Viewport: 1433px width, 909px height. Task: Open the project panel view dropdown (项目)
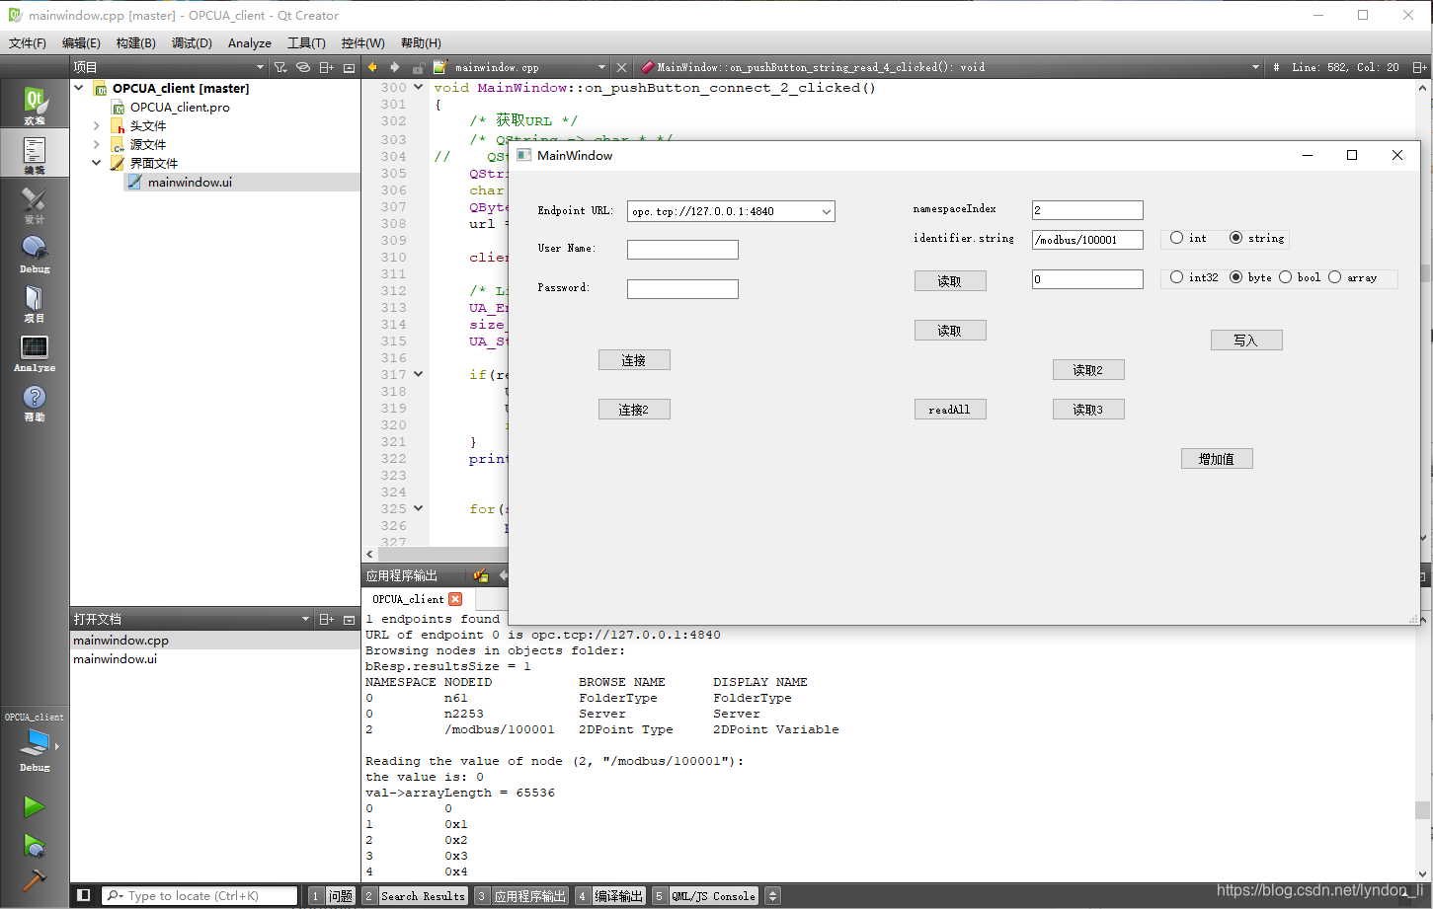[261, 67]
